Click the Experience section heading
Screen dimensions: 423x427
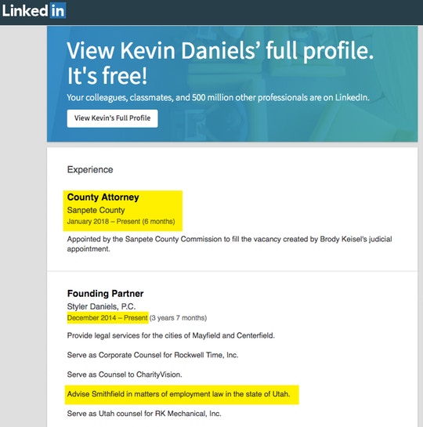click(90, 170)
